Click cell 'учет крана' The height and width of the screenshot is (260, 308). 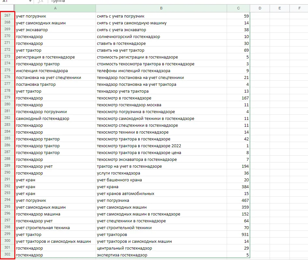coord(161,187)
